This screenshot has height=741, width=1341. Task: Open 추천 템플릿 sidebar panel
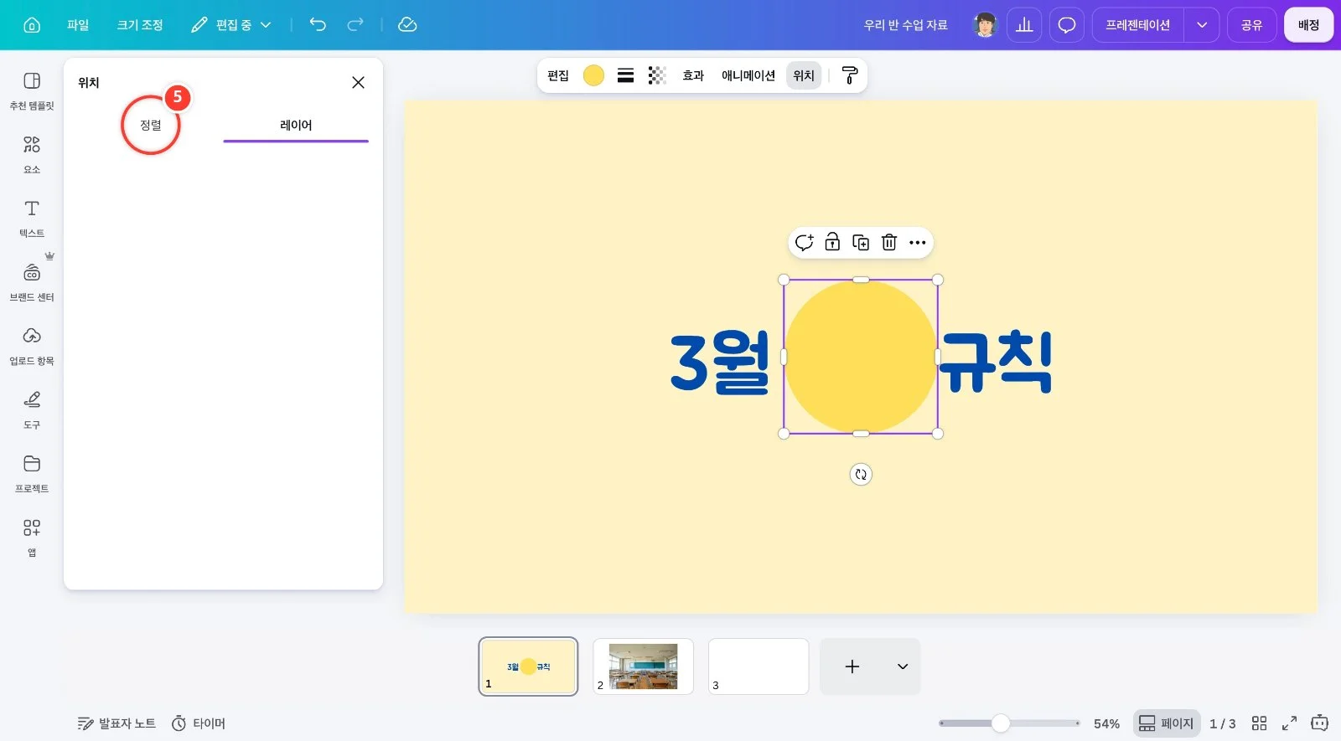(32, 90)
